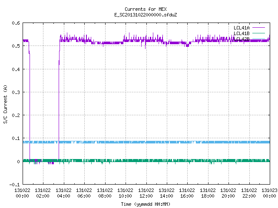
Task: Click the LCL42B legend label
Action: (242, 39)
